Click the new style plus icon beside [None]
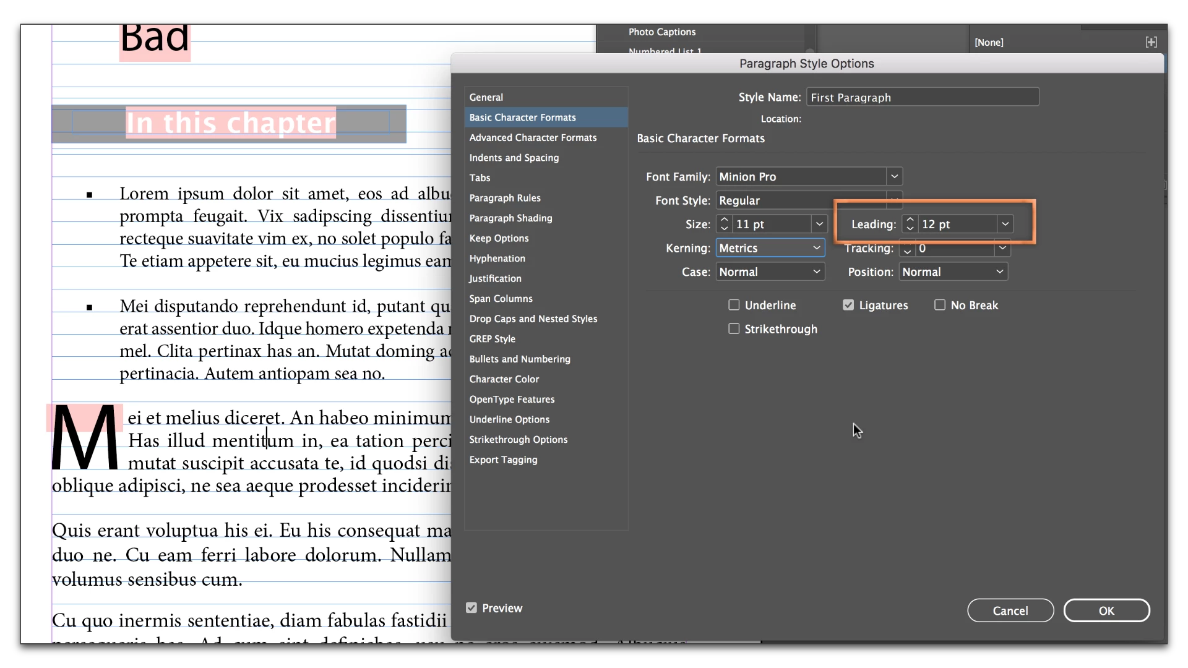Image resolution: width=1188 pixels, height=668 pixels. [x=1151, y=42]
